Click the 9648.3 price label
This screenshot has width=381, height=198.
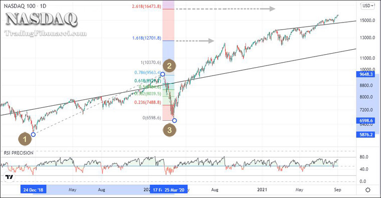click(x=366, y=74)
